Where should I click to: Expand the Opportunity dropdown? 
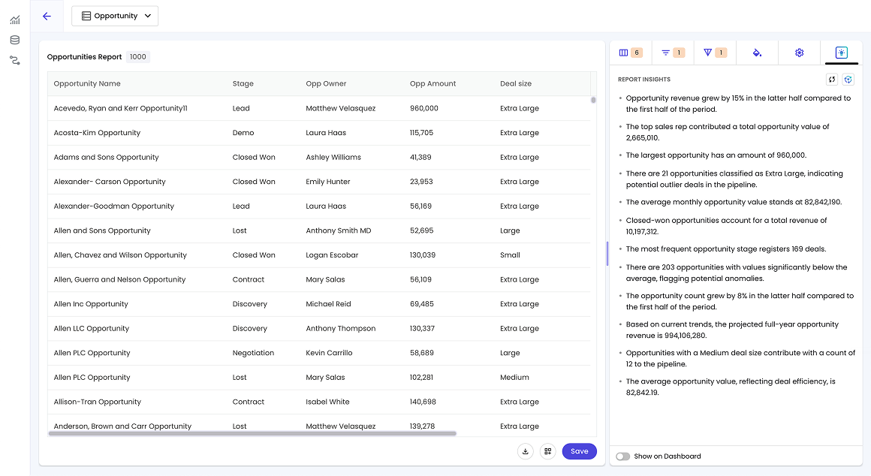115,16
